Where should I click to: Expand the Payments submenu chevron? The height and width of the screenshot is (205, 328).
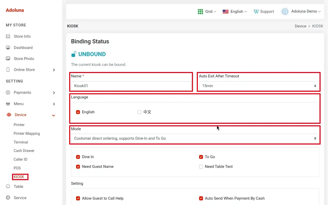pos(54,93)
